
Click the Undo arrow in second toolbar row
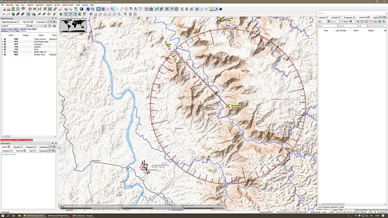4,14
